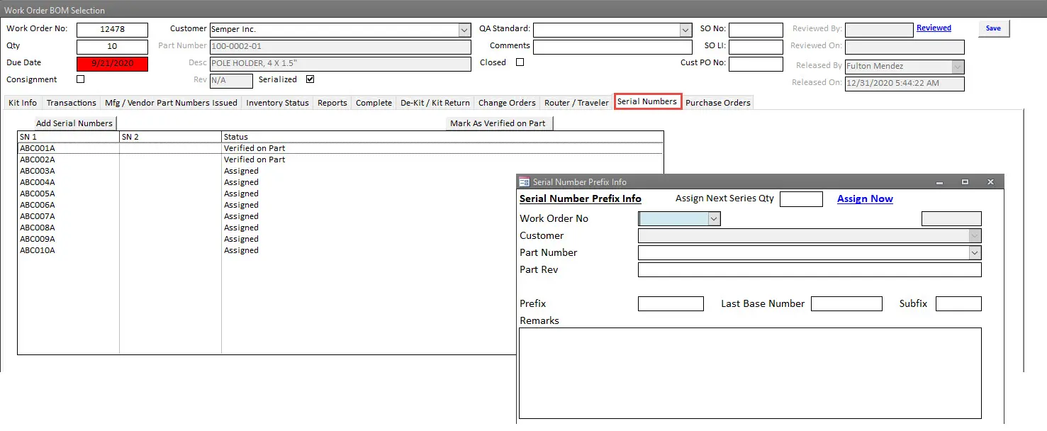
Task: Minimize the Serial Number Prefix Info window
Action: pos(939,182)
